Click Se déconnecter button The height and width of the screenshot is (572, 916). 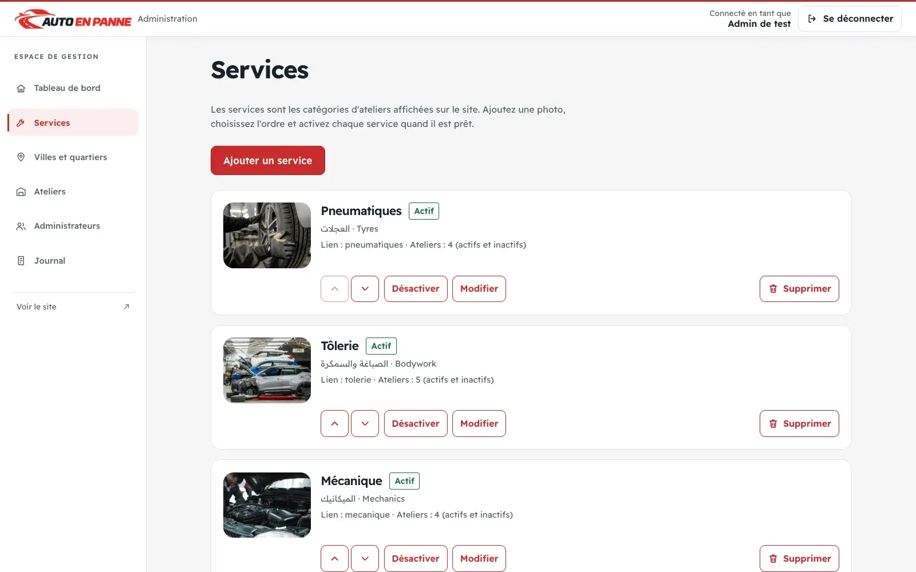point(850,19)
